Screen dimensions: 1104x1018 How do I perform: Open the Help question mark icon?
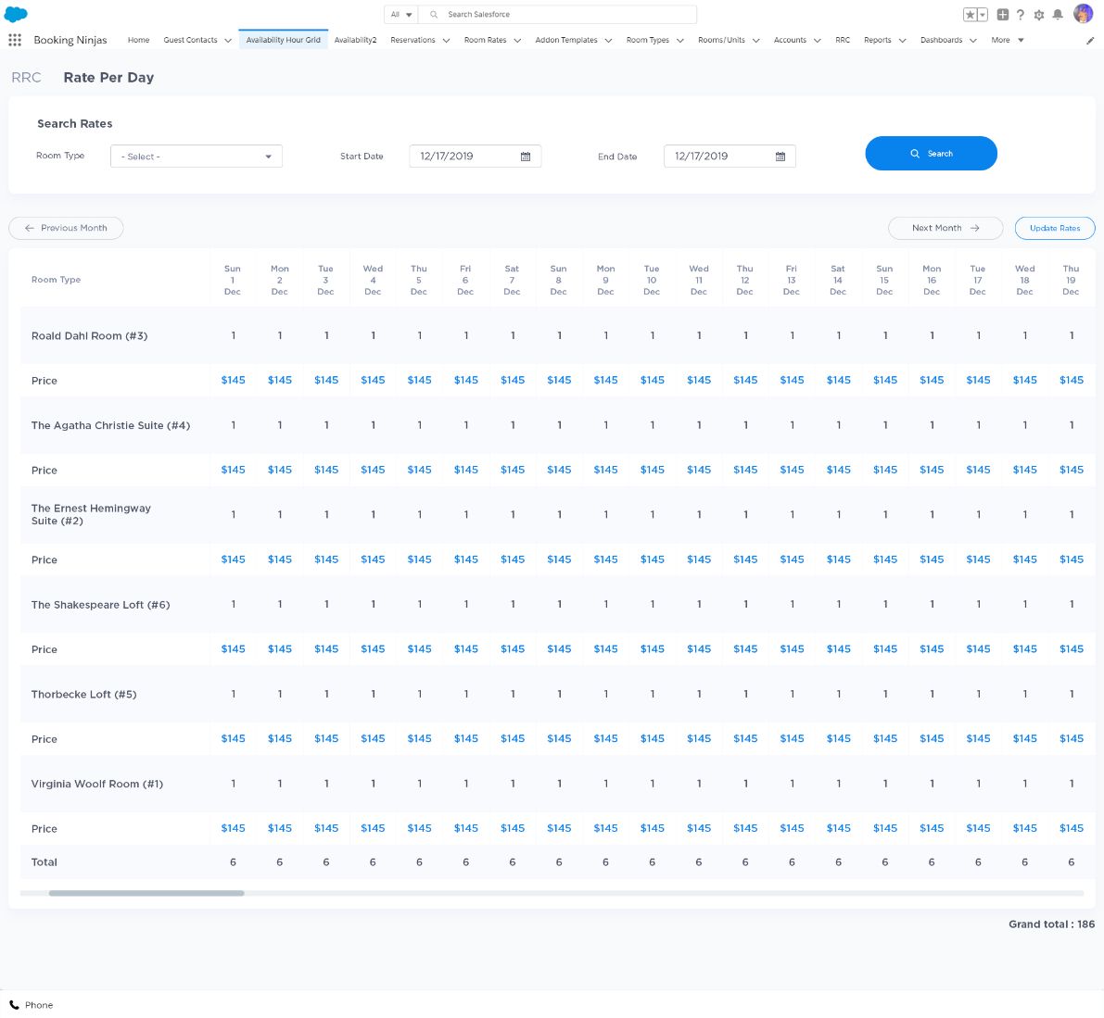coord(1021,15)
